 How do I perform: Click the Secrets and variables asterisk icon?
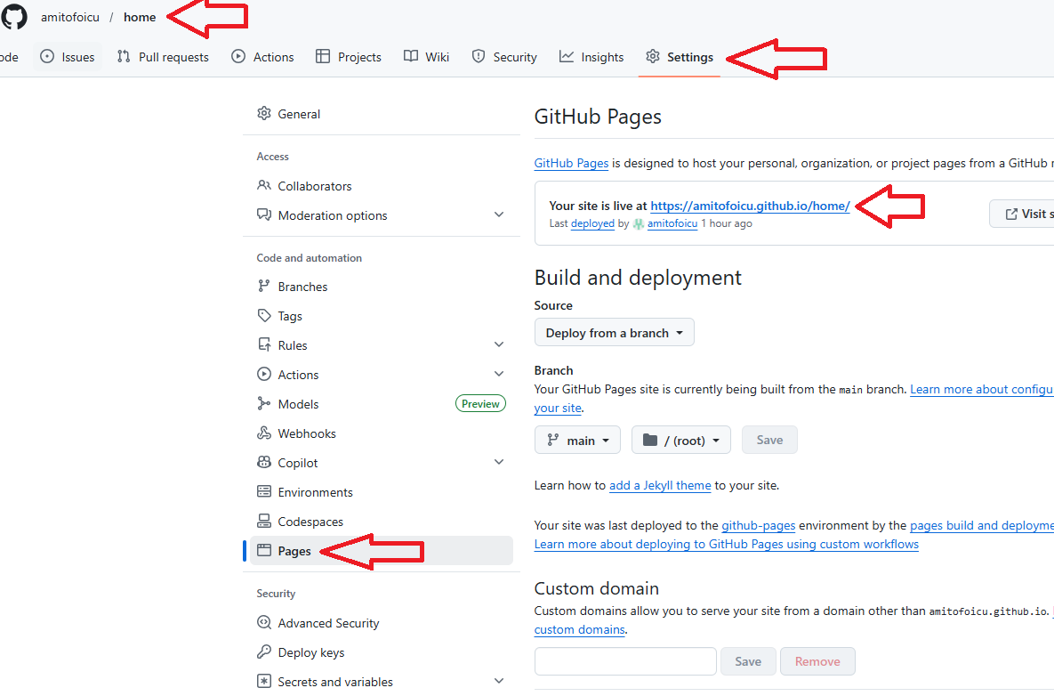(x=264, y=681)
